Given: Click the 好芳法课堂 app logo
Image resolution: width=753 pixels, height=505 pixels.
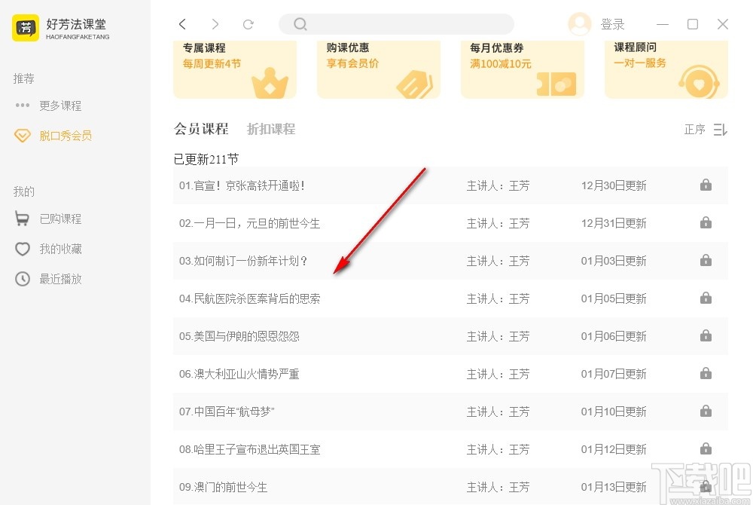Looking at the screenshot, I should [x=25, y=29].
